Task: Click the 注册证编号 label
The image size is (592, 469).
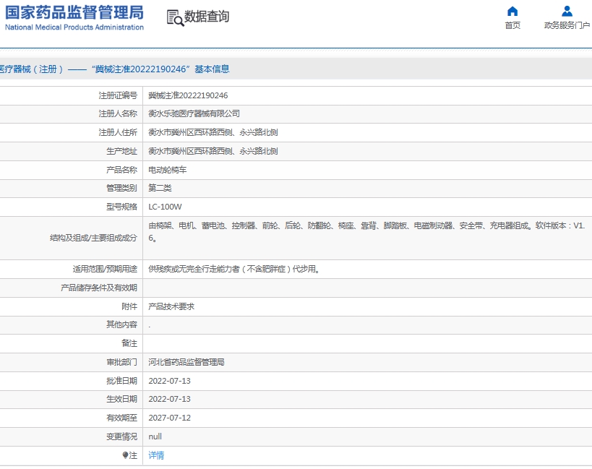Action: tap(118, 95)
